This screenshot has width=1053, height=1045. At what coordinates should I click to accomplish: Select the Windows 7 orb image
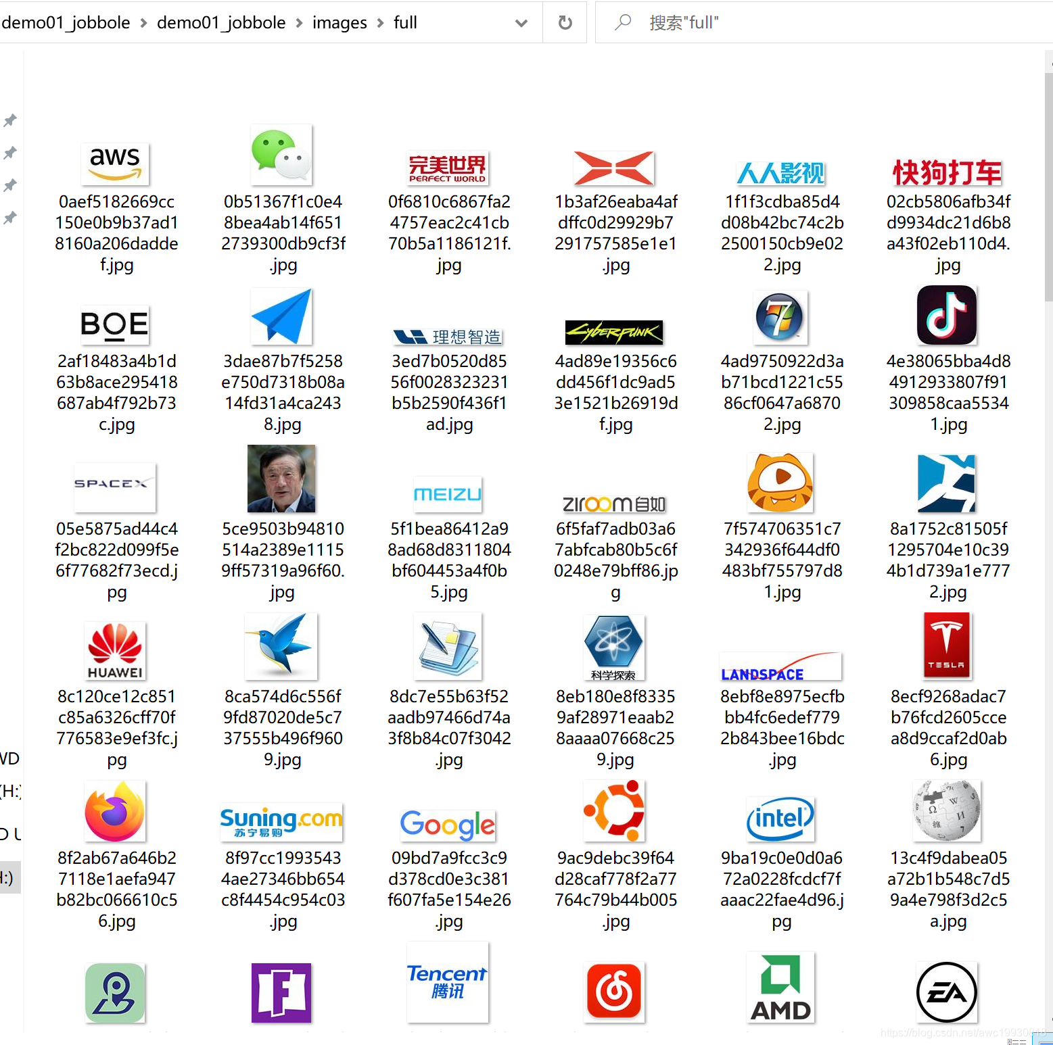(x=780, y=318)
